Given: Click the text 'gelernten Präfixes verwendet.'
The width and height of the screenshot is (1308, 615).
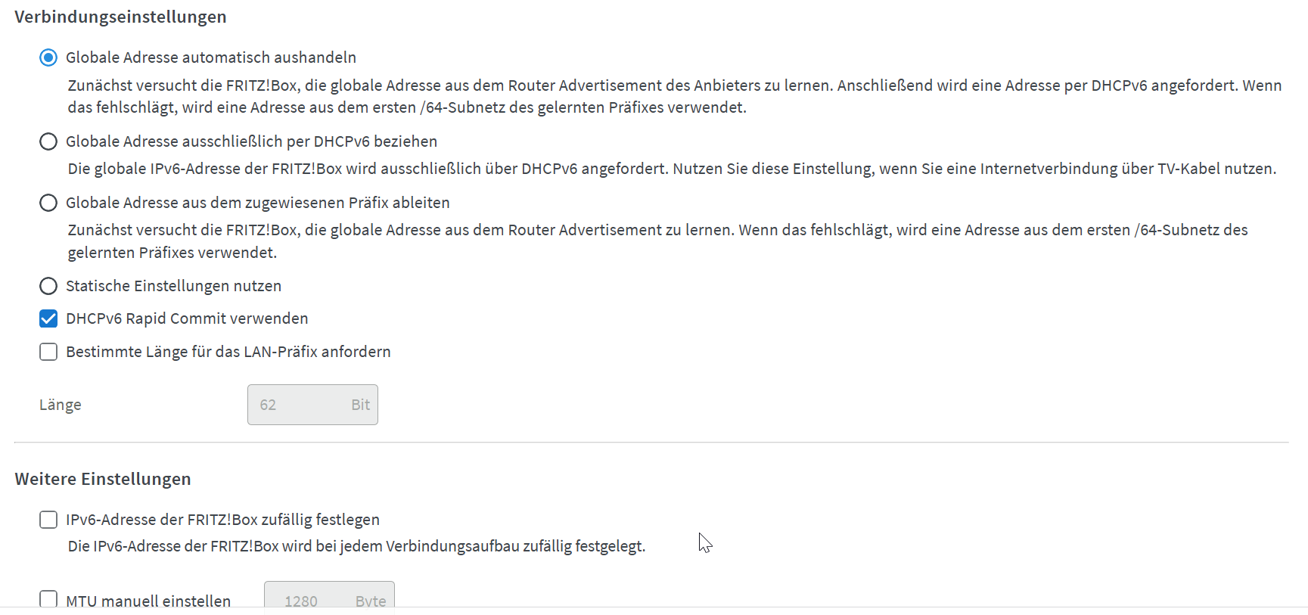Looking at the screenshot, I should (x=172, y=253).
